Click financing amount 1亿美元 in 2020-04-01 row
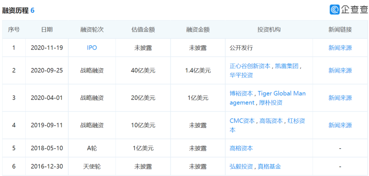 click(198, 98)
